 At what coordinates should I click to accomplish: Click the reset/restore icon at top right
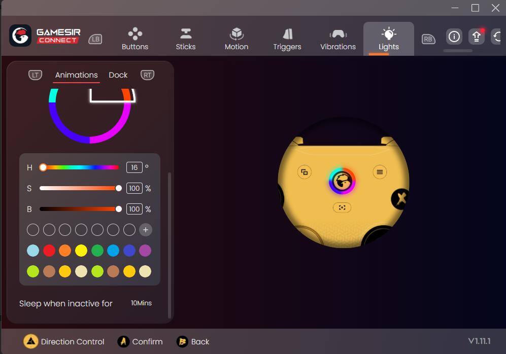(497, 37)
